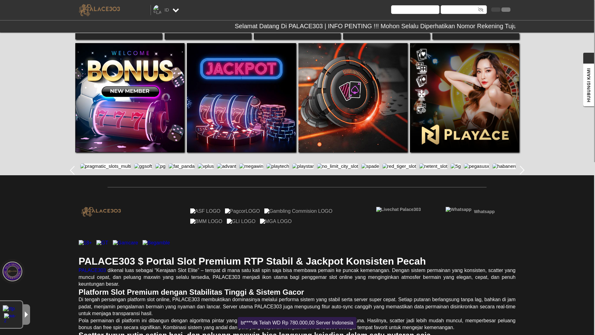Click the PagcorLOGO badge

point(242,211)
